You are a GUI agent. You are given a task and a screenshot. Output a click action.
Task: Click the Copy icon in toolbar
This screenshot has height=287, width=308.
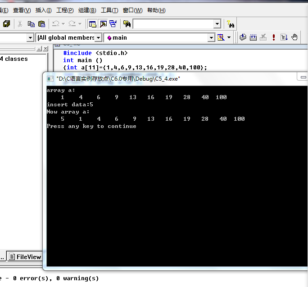point(31,24)
